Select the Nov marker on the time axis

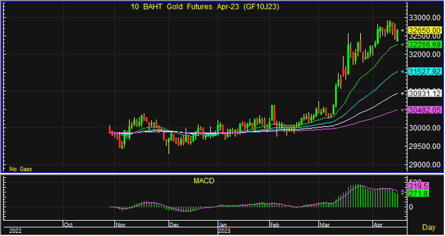click(120, 225)
